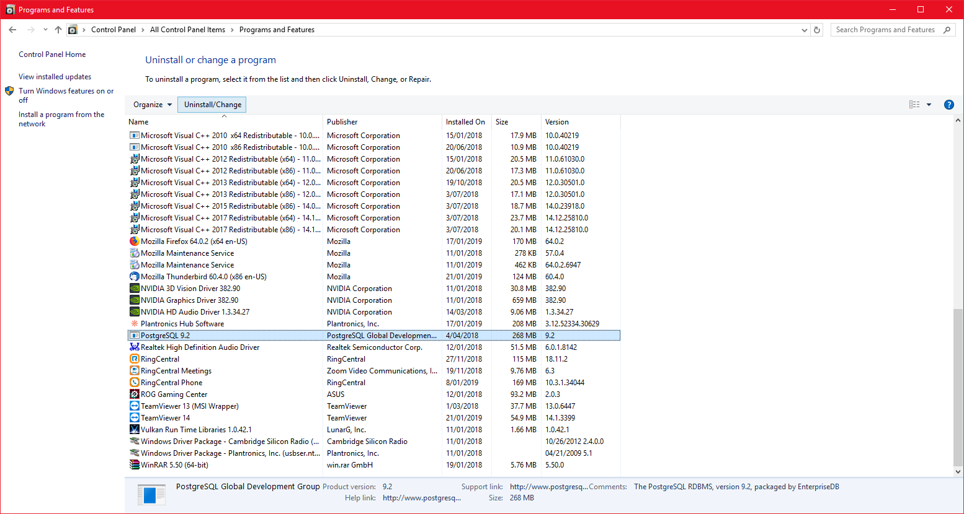The image size is (964, 514).
Task: Open help with the question mark icon
Action: pyautogui.click(x=948, y=105)
